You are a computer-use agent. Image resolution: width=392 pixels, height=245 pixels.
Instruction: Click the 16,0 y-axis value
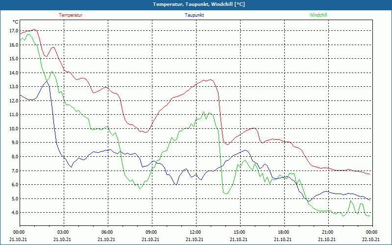[x=14, y=45]
